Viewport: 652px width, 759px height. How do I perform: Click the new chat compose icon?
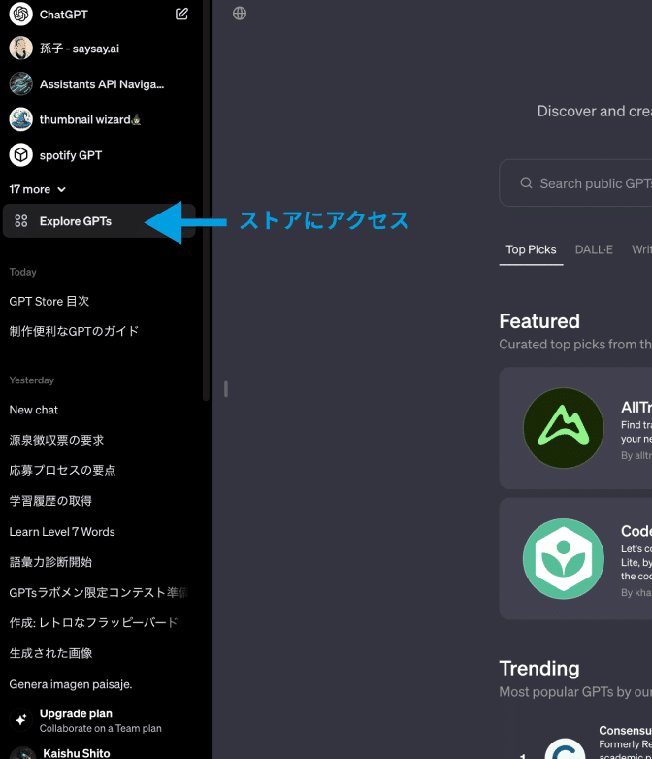(x=182, y=15)
